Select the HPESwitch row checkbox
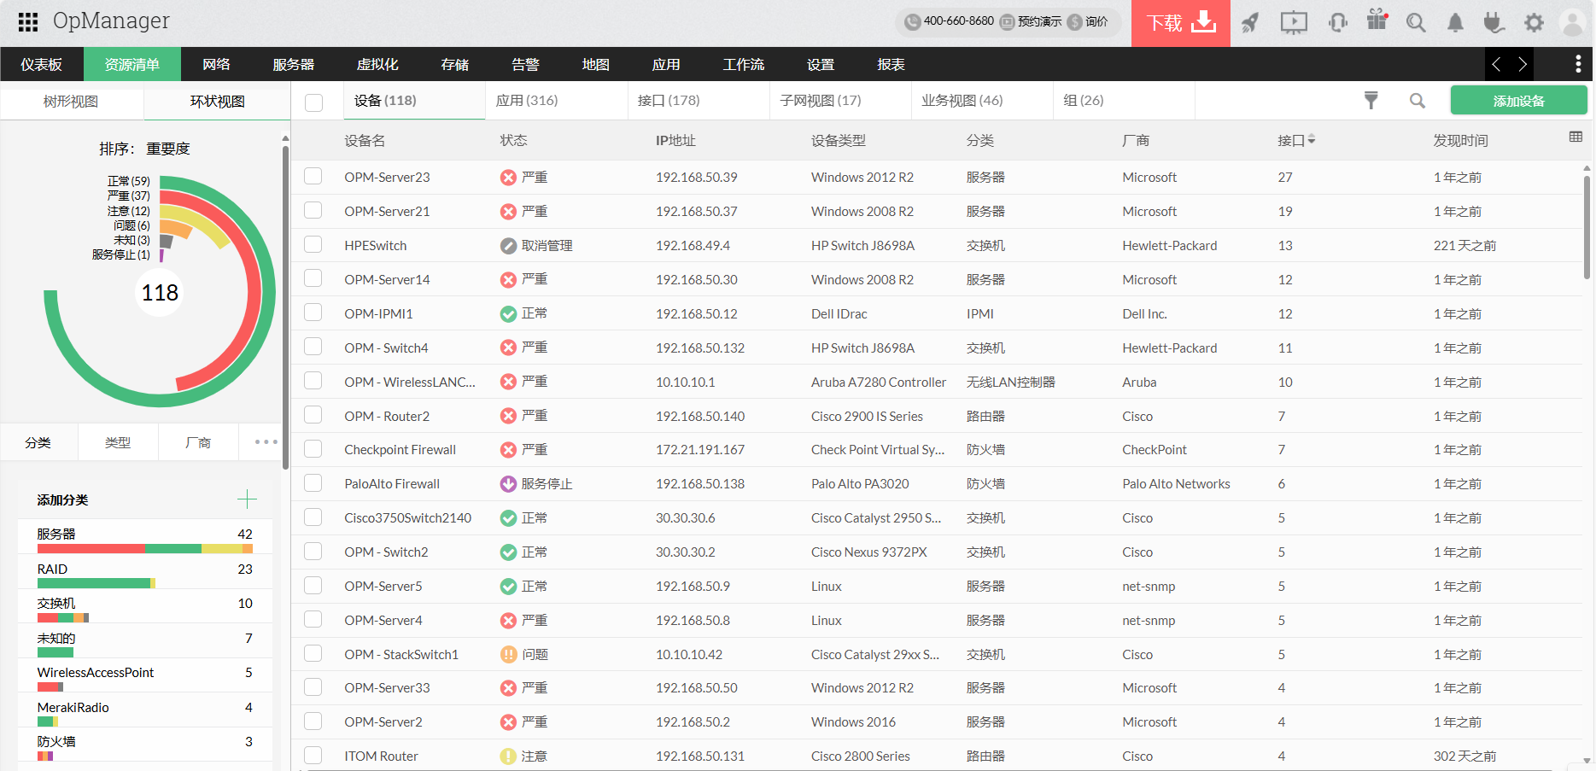Screen dimensions: 1596x771 [x=313, y=245]
